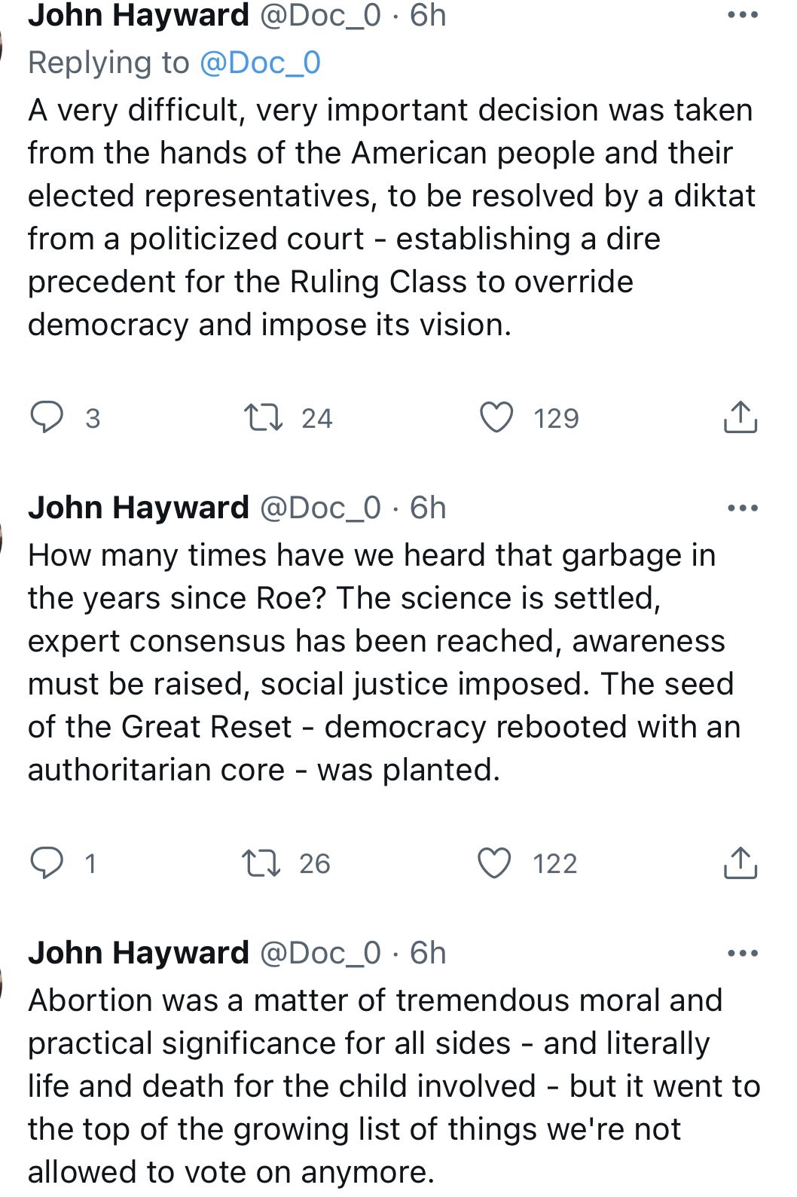Open John Hayward's profile from the 'Abortion' tweet
The width and height of the screenshot is (797, 1197).
pos(139,953)
